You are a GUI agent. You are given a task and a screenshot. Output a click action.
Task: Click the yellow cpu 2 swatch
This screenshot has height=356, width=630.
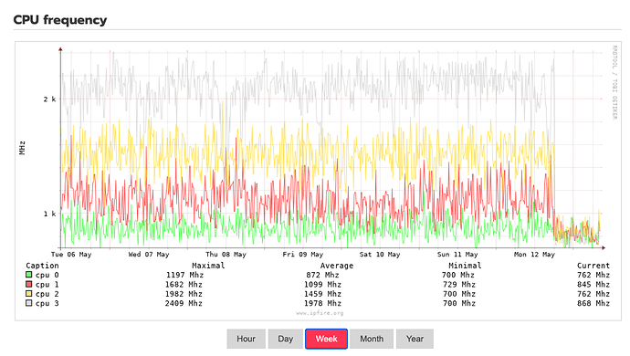[28, 294]
